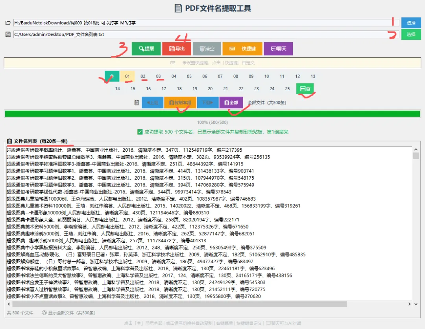Select group tab 01
The image size is (425, 329).
(x=128, y=76)
